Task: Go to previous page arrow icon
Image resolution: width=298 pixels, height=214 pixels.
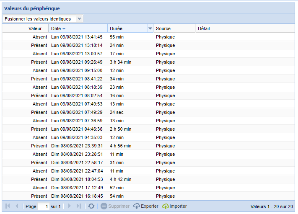Action: pyautogui.click(x=17, y=206)
